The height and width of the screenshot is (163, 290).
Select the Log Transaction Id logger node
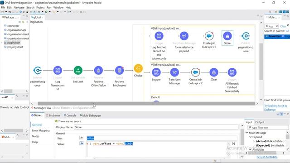(58, 70)
